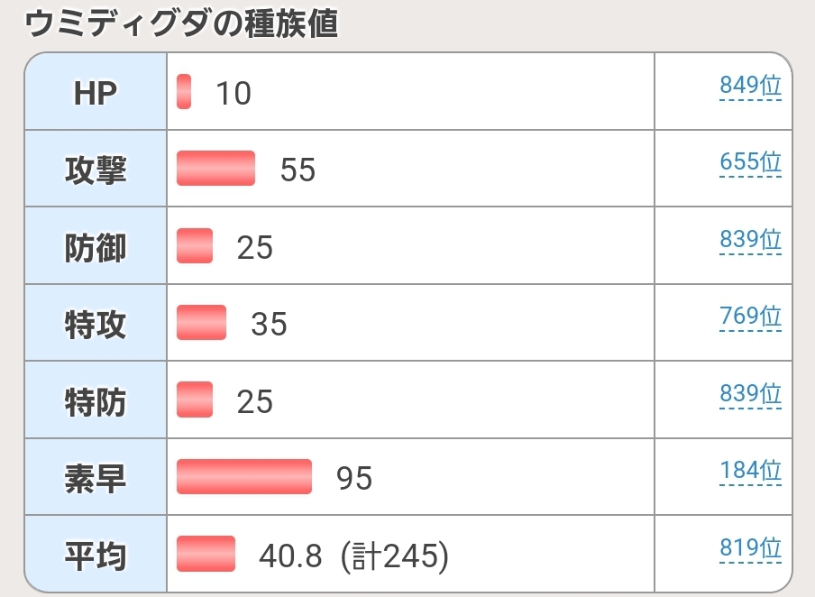Open the 849位 HP ranking link

(x=750, y=86)
